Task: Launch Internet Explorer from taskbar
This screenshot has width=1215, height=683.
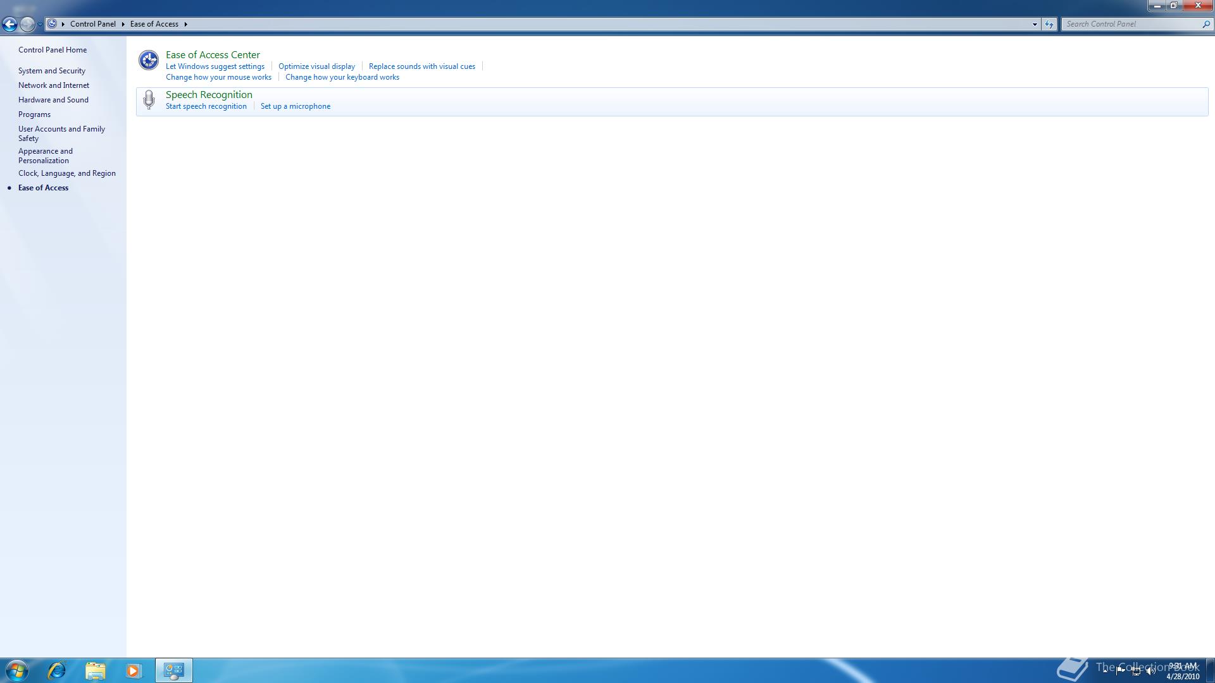Action: 57,670
